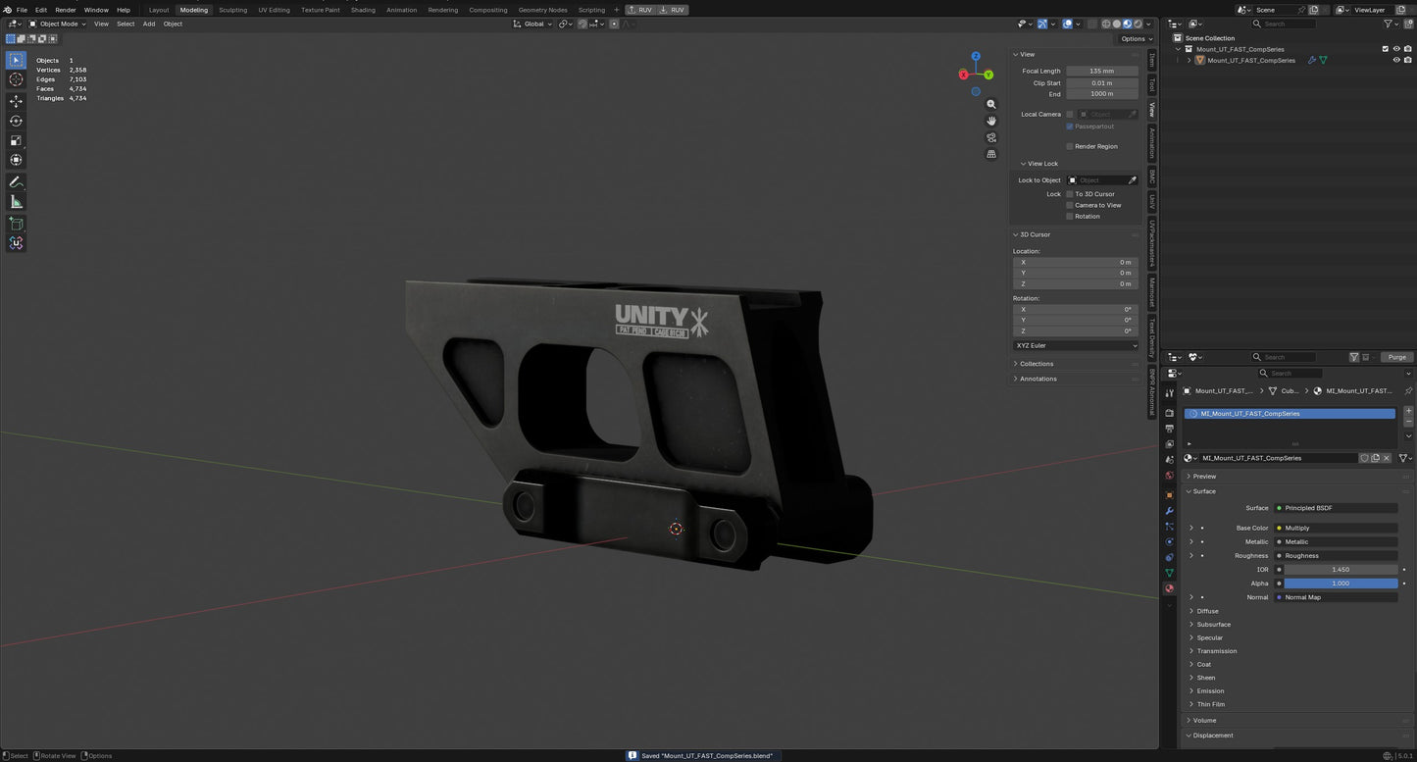Click the Purge button
Image resolution: width=1417 pixels, height=762 pixels.
click(1397, 357)
